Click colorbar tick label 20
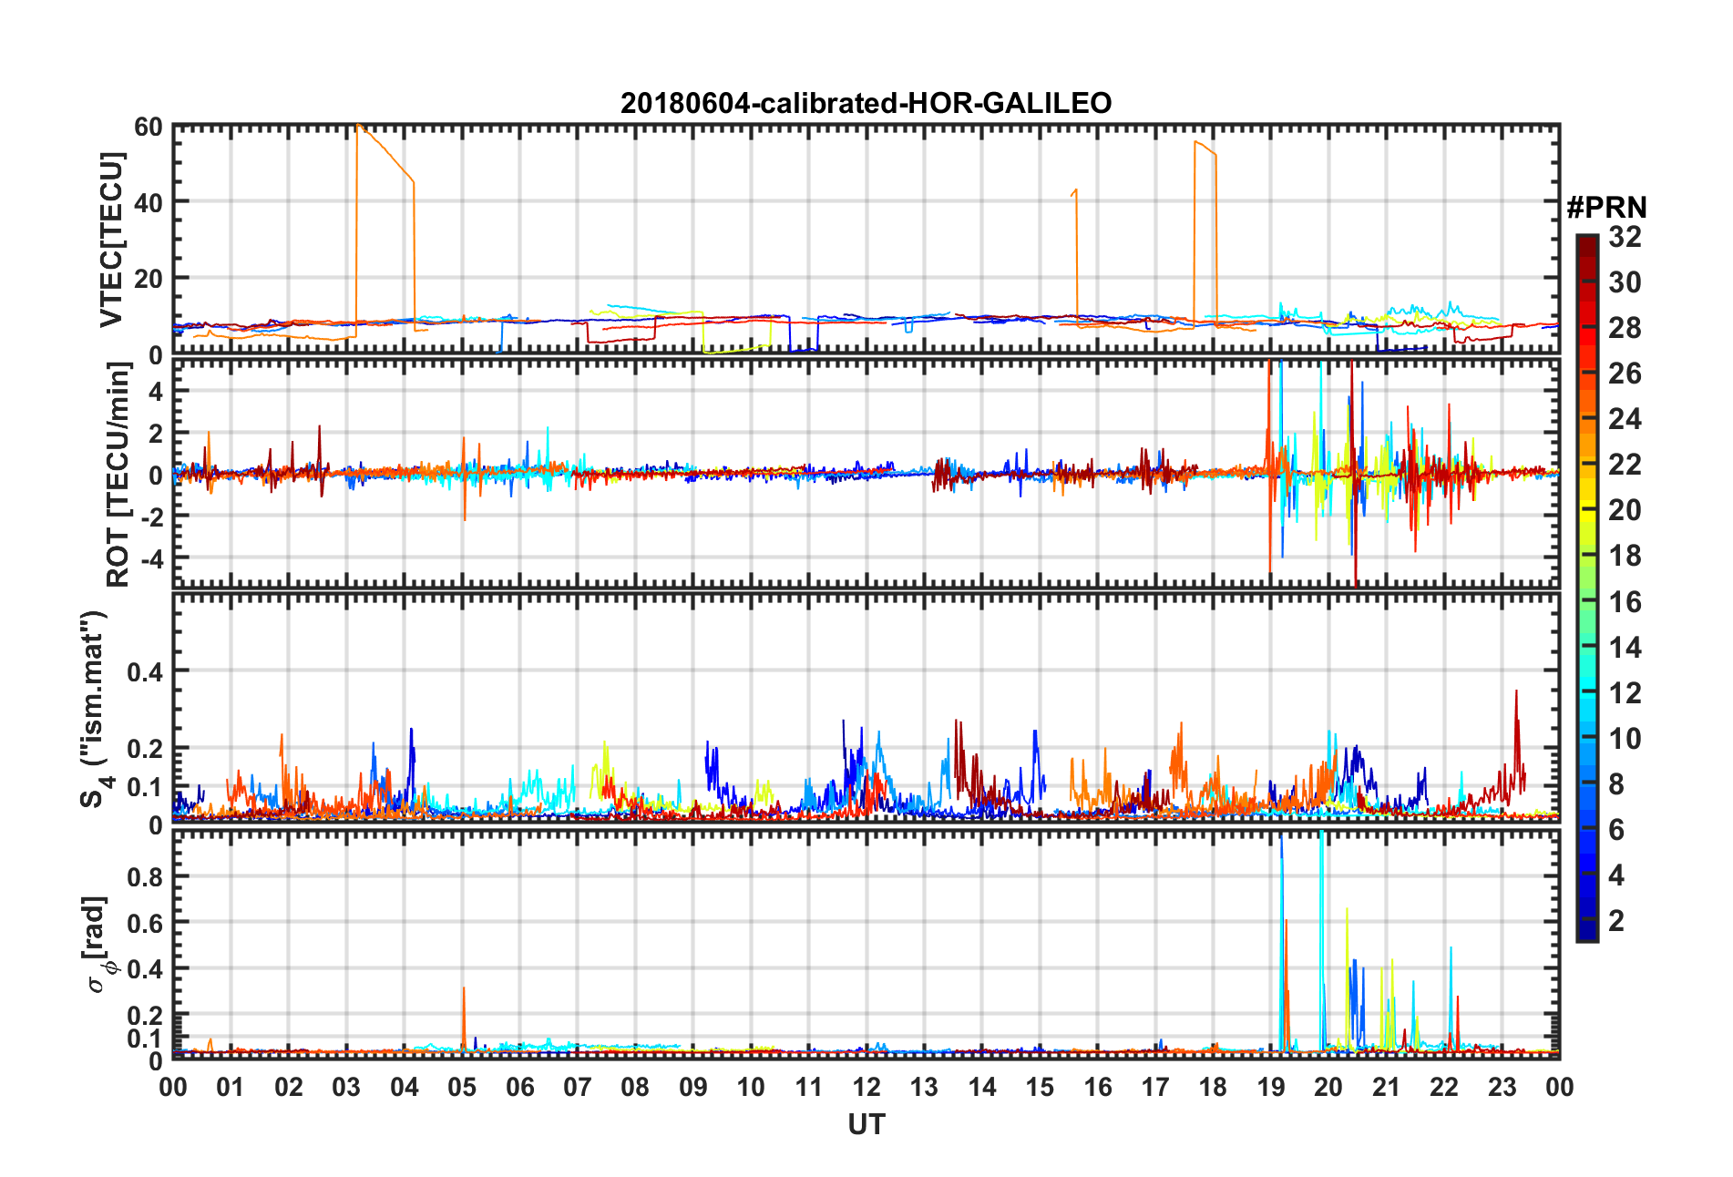The height and width of the screenshot is (1177, 1733). tap(1625, 510)
